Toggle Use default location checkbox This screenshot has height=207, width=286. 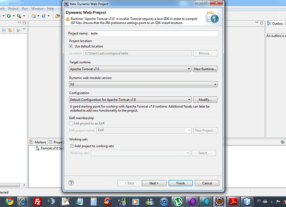tap(71, 46)
